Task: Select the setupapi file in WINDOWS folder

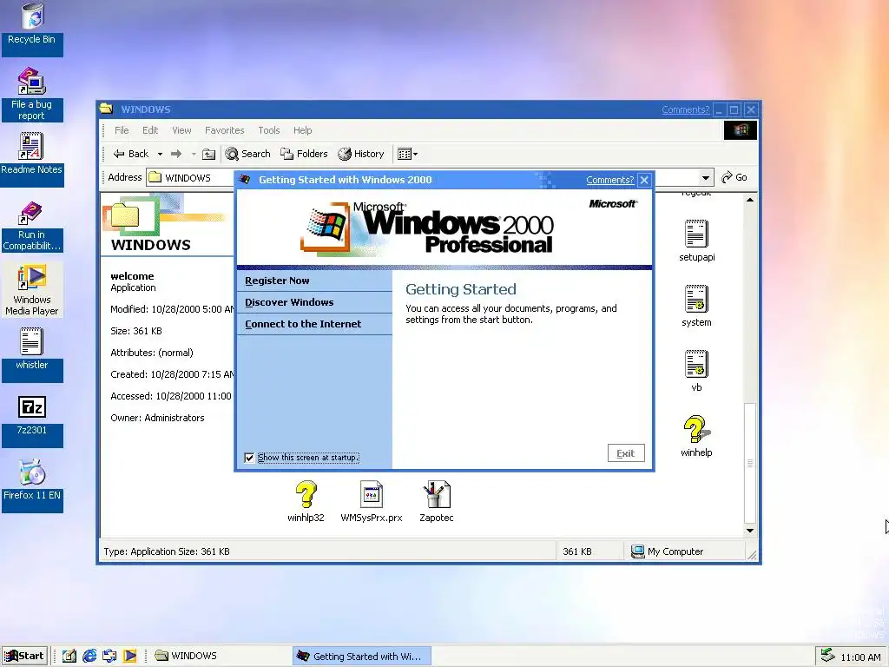Action: pyautogui.click(x=696, y=241)
